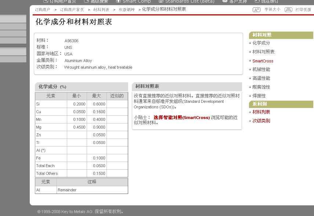Click the Aluminium Alloy metal category value
Viewport: 314px width, 216px height.
pyautogui.click(x=78, y=61)
